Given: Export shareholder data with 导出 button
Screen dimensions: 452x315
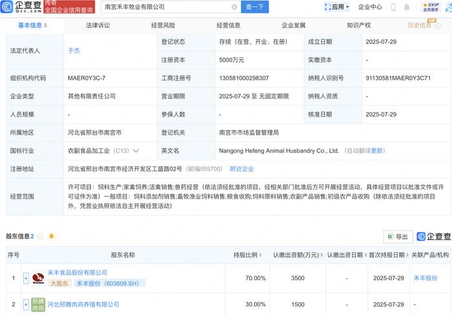Looking at the screenshot, I should point(398,236).
